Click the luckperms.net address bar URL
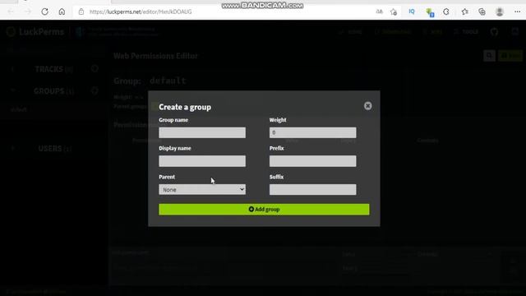The width and height of the screenshot is (526, 296). 141,12
